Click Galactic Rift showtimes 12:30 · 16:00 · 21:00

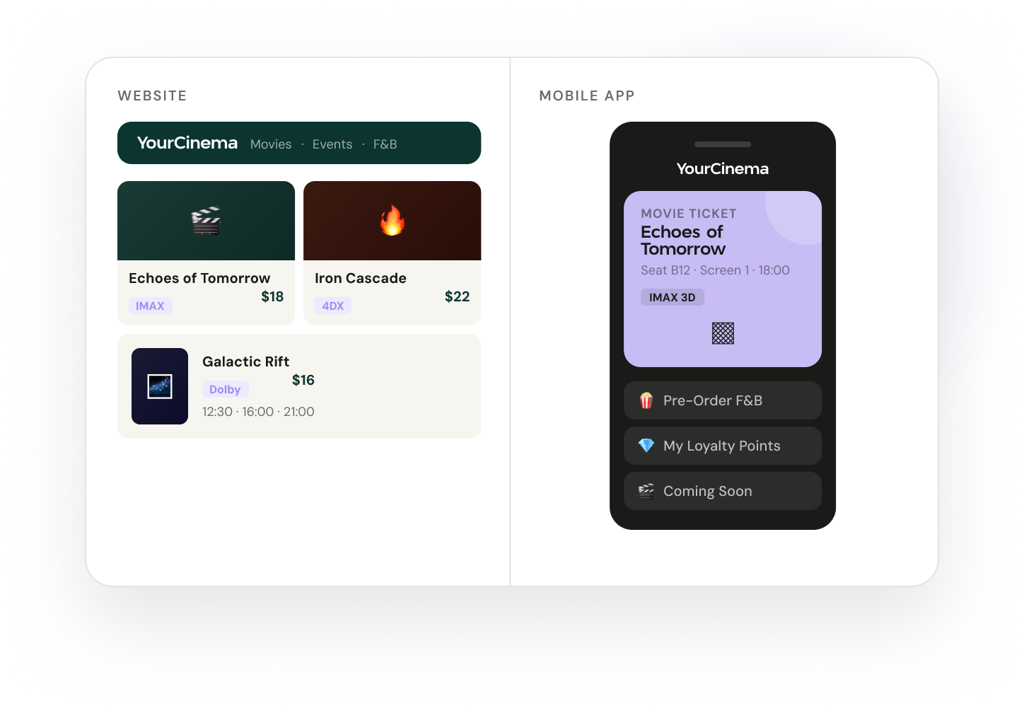258,412
